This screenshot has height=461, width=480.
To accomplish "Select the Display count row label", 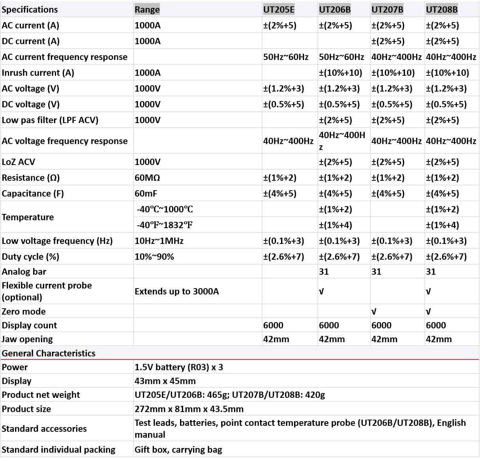I will pyautogui.click(x=29, y=325).
